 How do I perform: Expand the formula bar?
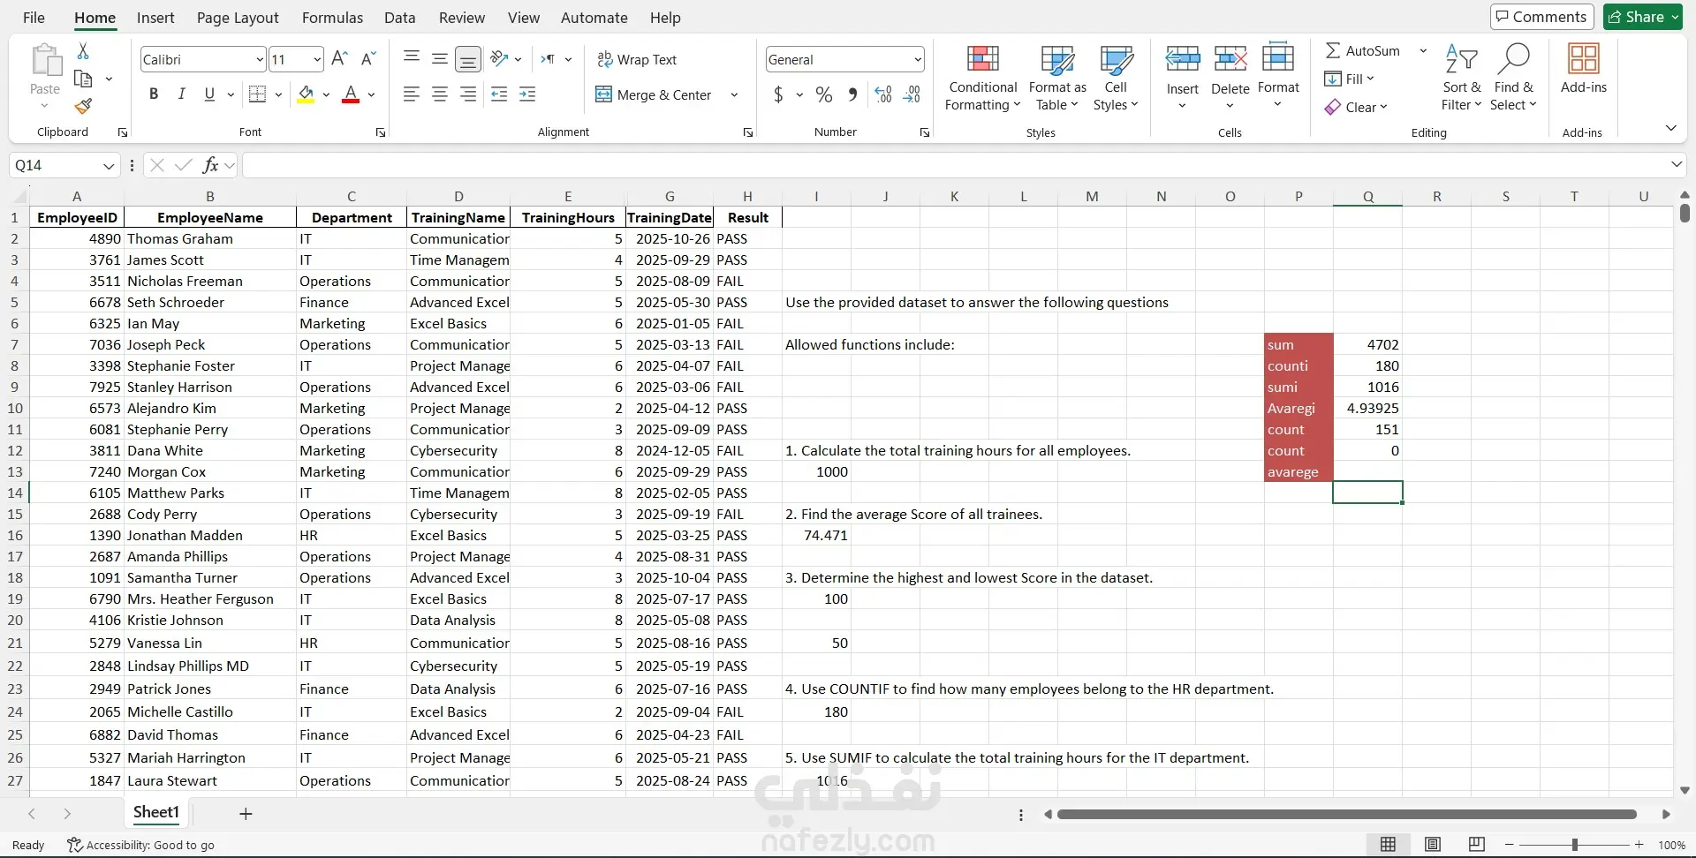[x=1677, y=164]
